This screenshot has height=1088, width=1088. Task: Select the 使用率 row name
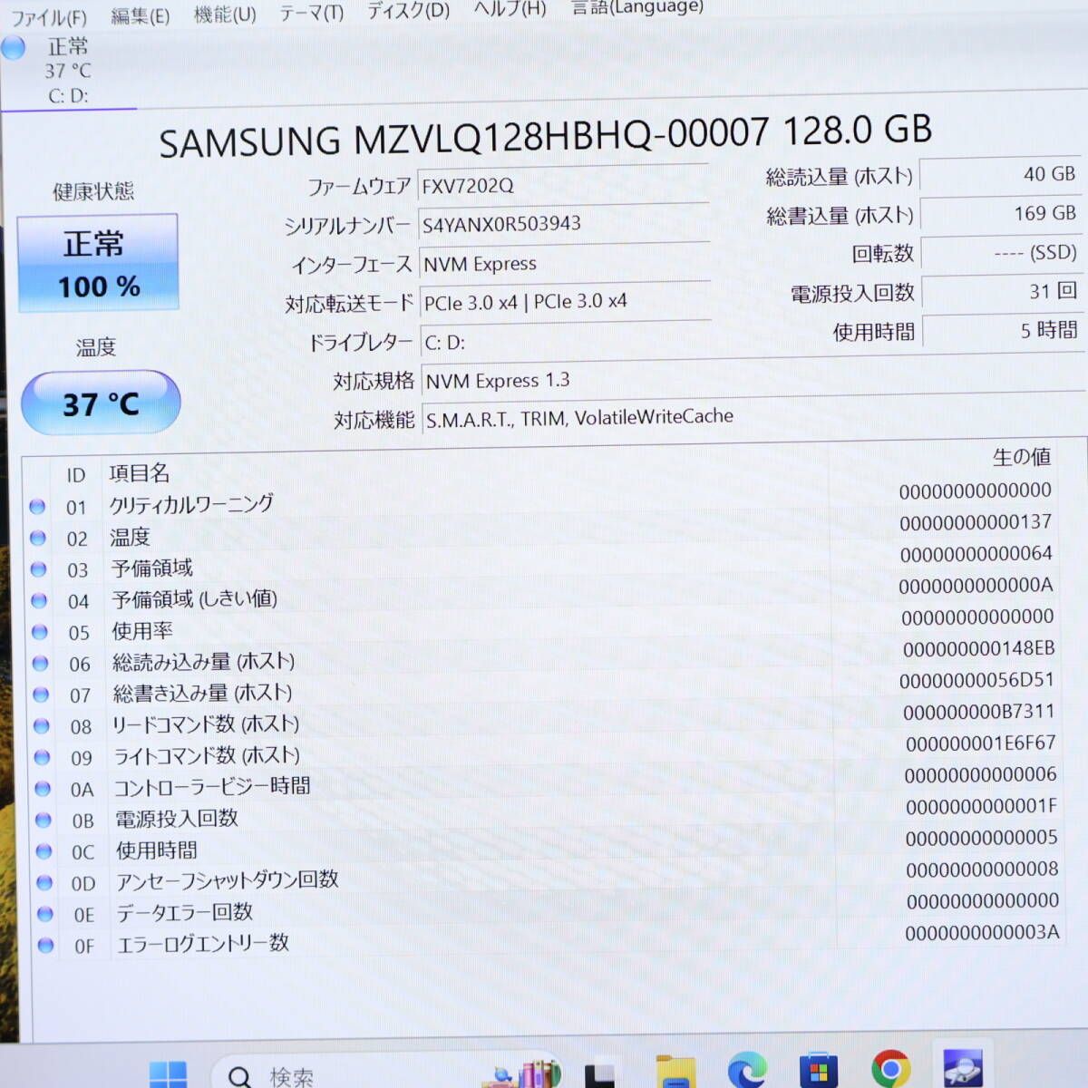(x=142, y=631)
